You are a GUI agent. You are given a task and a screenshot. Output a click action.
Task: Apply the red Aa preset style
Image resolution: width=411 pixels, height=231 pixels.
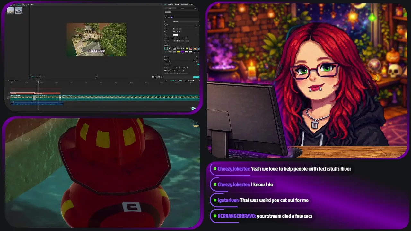tap(191, 49)
